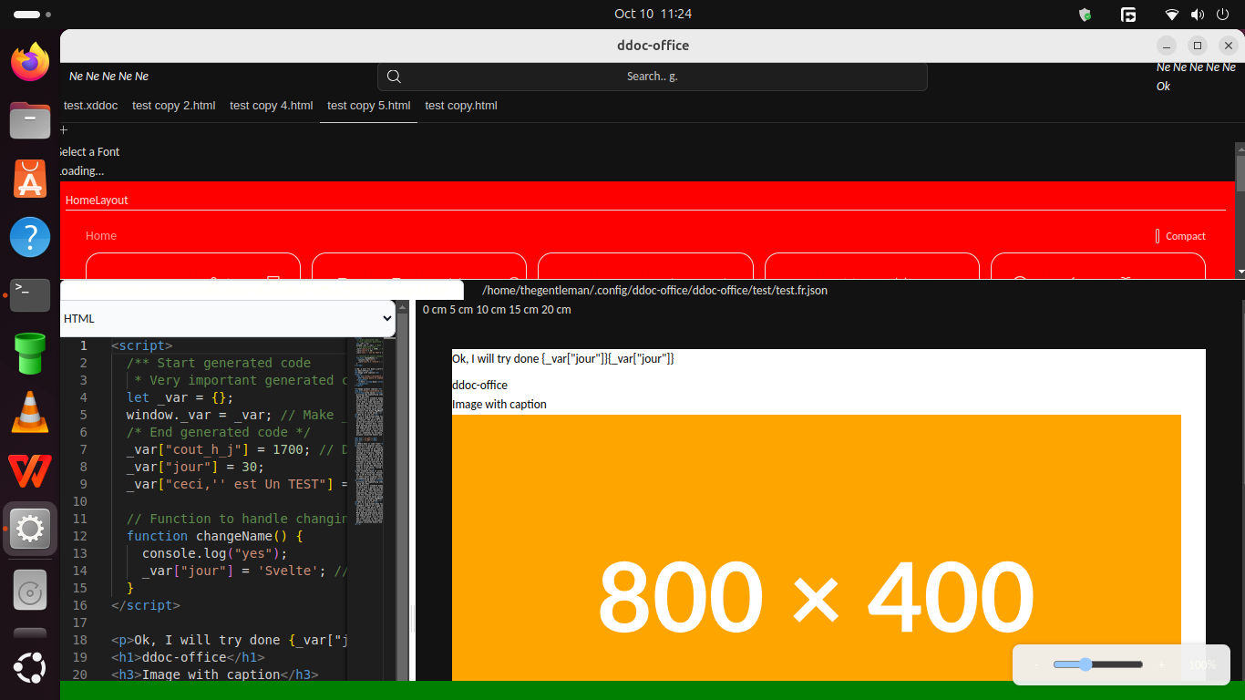Open VLC media player from the dock
The height and width of the screenshot is (700, 1245).
pyautogui.click(x=29, y=412)
